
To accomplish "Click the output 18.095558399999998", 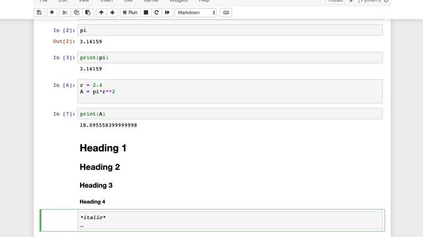I will click(108, 125).
